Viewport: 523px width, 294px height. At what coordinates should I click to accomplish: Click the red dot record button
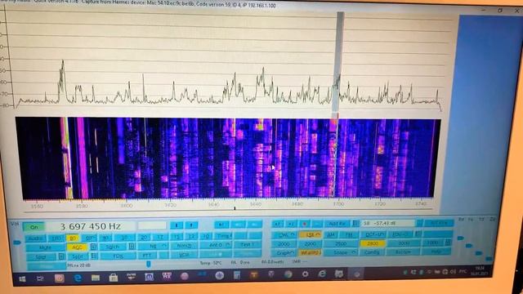point(305,224)
